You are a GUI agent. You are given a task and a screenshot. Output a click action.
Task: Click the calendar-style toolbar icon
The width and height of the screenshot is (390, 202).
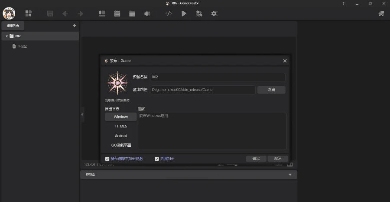tap(117, 13)
